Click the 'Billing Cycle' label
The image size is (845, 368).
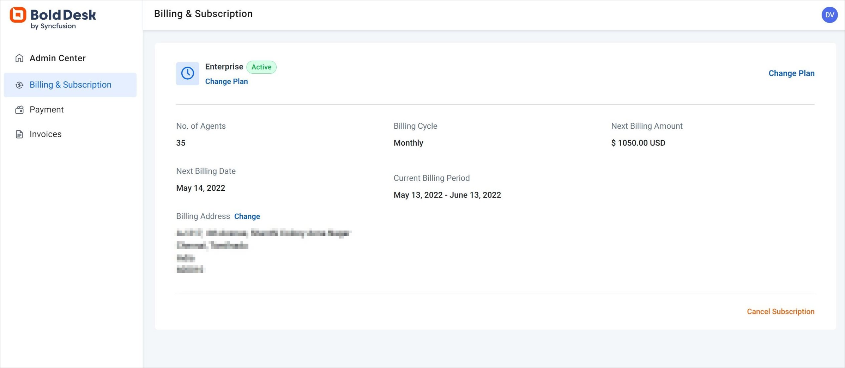click(415, 126)
